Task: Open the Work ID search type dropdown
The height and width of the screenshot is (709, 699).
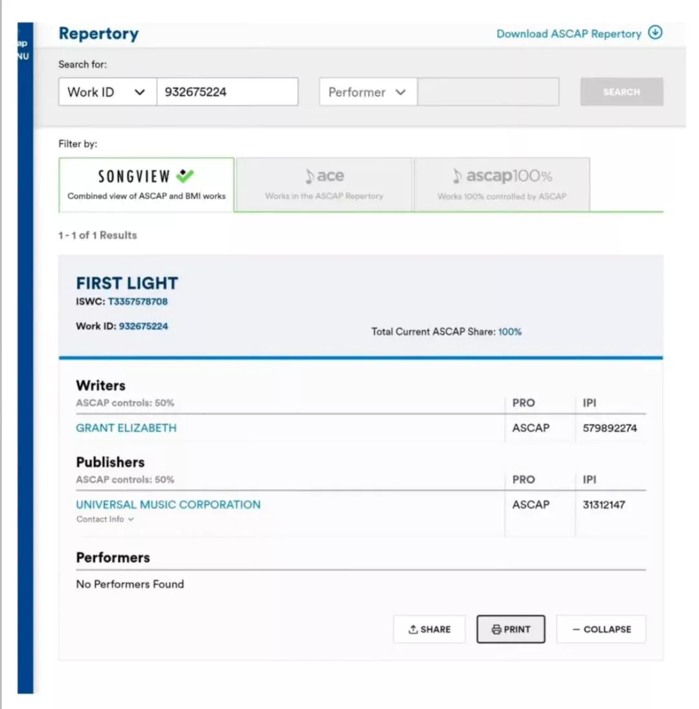Action: tap(107, 92)
